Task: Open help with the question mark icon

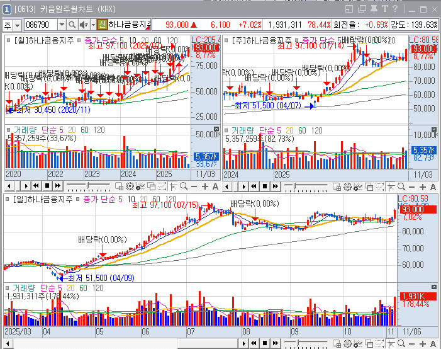Action: point(395,9)
